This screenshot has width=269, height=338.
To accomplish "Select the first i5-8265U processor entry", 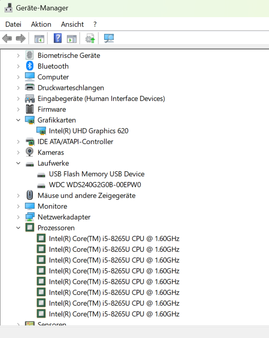I will (114, 239).
